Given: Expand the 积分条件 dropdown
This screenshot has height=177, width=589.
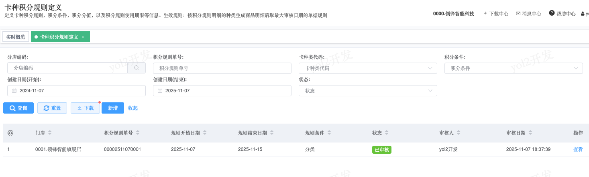Looking at the screenshot, I should pos(576,68).
